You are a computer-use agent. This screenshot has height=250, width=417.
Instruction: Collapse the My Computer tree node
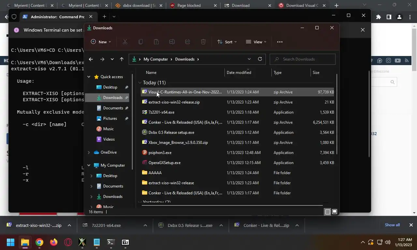[x=89, y=165]
